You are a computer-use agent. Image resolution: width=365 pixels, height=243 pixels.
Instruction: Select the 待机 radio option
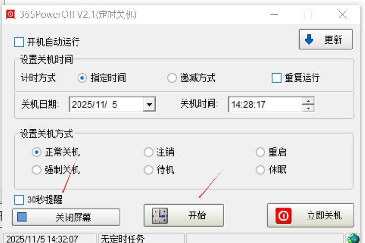click(148, 170)
